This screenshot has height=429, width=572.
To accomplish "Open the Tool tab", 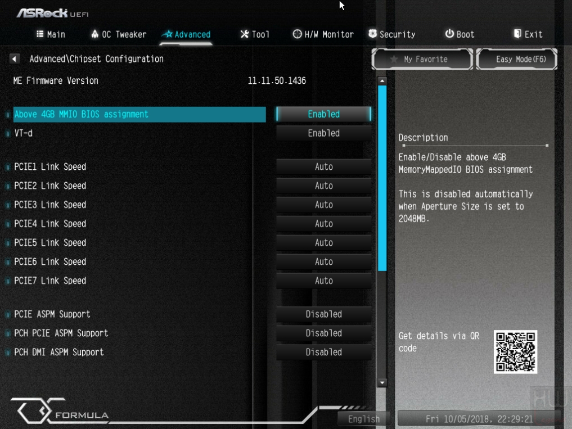I will [255, 34].
